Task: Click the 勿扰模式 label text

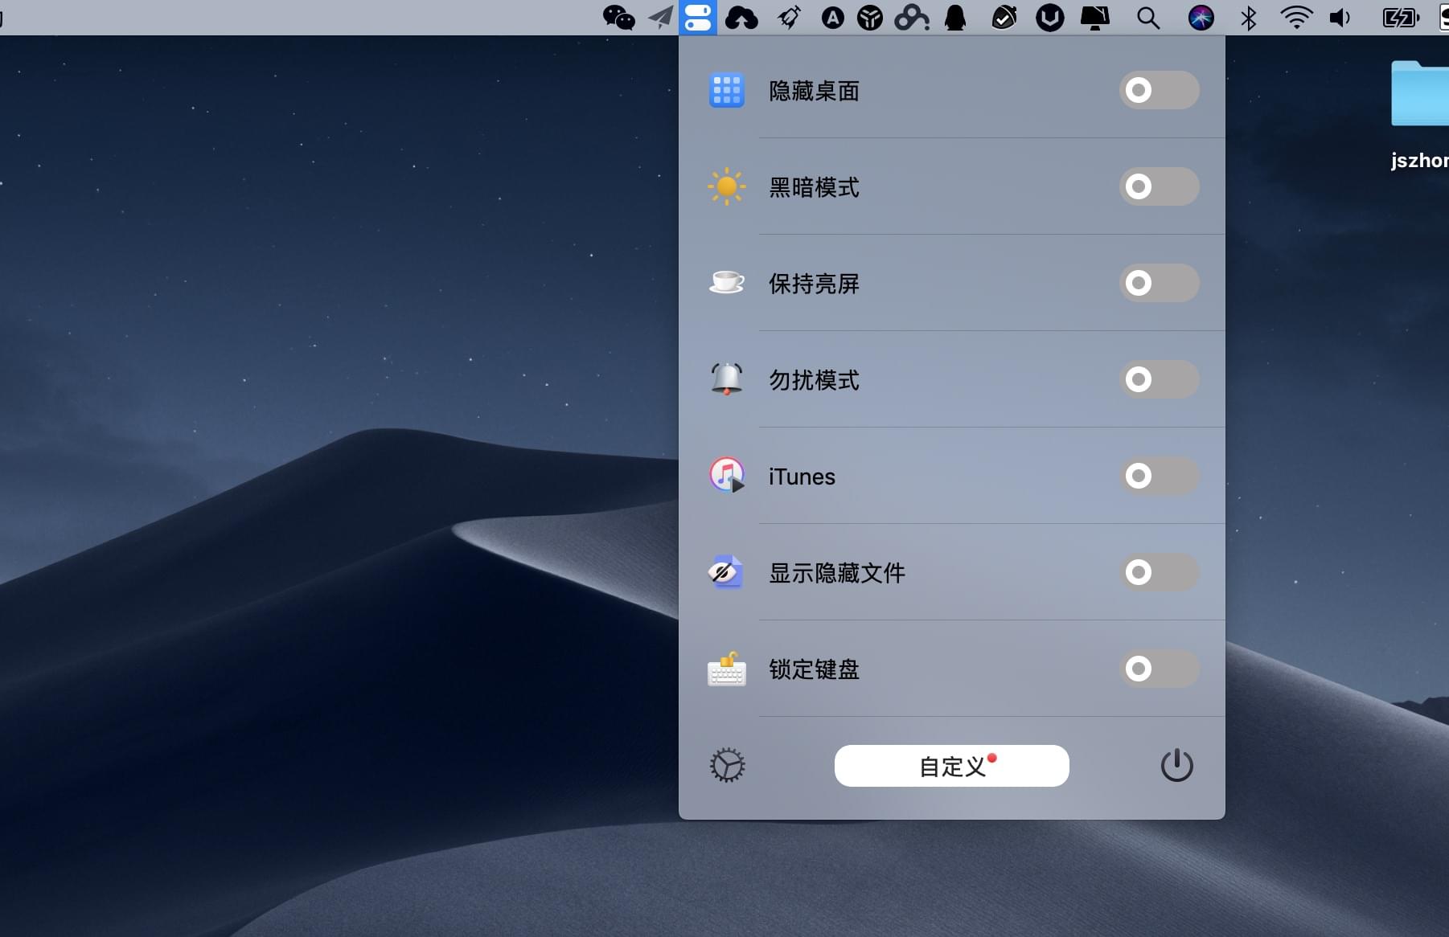Action: pos(814,380)
